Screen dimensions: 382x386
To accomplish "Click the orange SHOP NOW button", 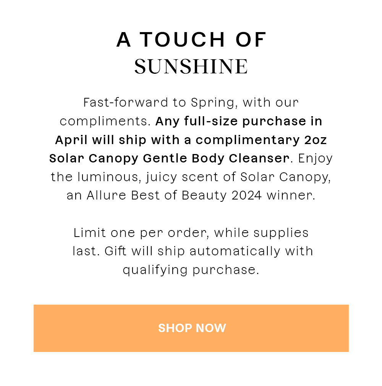I will click(191, 328).
